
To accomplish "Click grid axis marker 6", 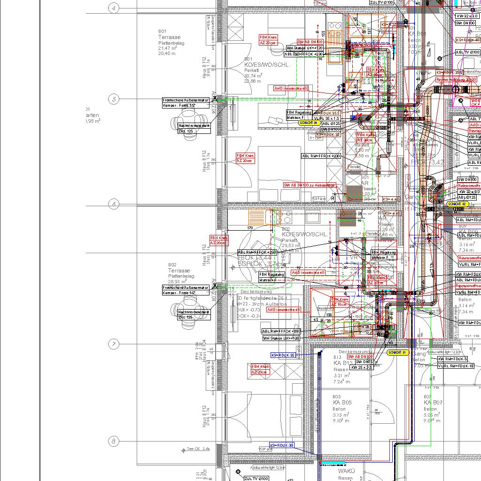I will [113, 204].
